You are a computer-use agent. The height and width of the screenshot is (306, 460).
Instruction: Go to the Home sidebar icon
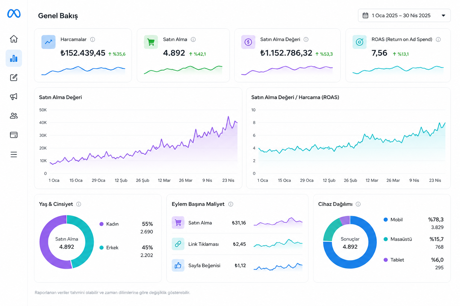click(x=14, y=39)
